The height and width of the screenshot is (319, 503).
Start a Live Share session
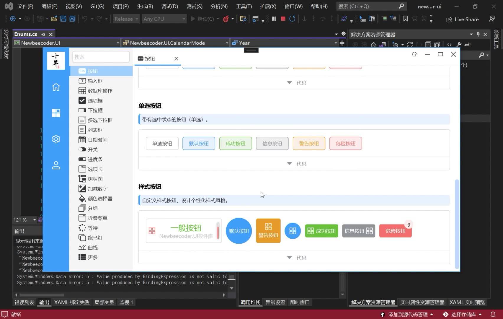click(462, 19)
